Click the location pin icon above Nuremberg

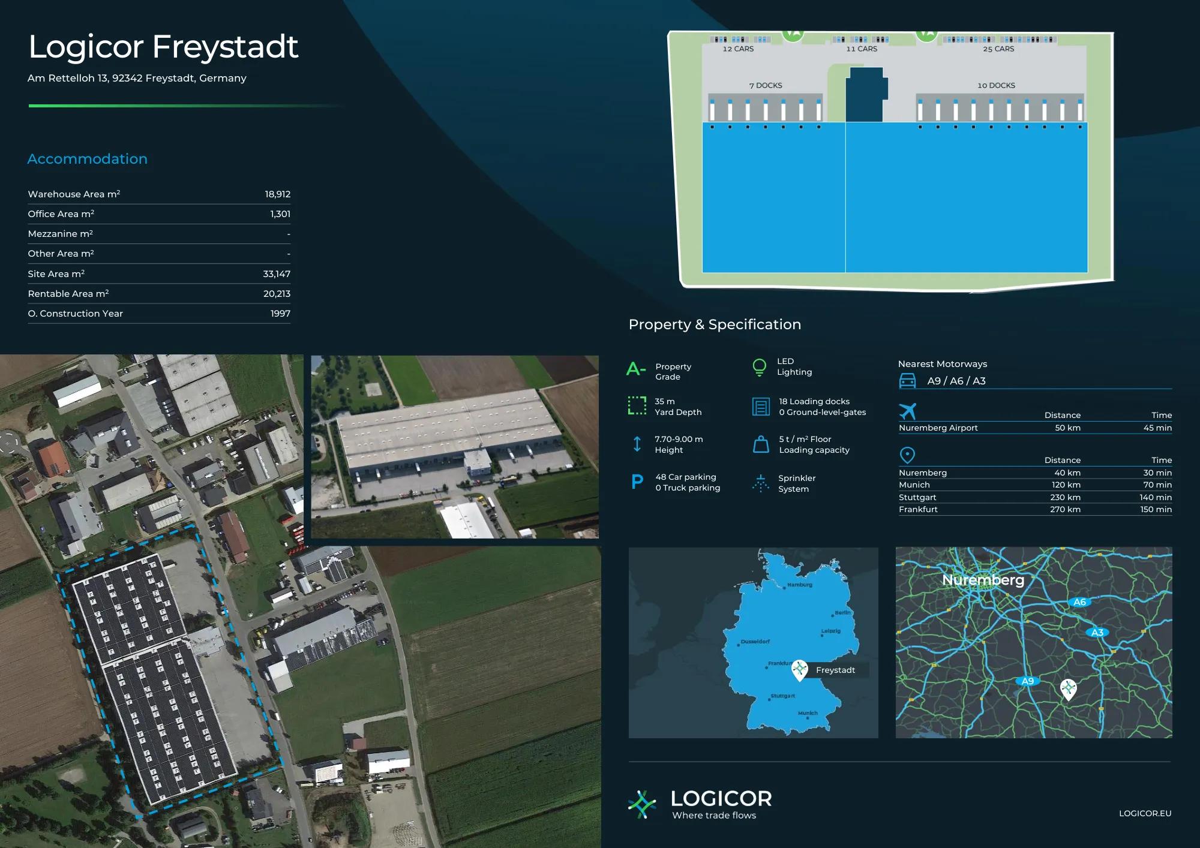coord(907,455)
